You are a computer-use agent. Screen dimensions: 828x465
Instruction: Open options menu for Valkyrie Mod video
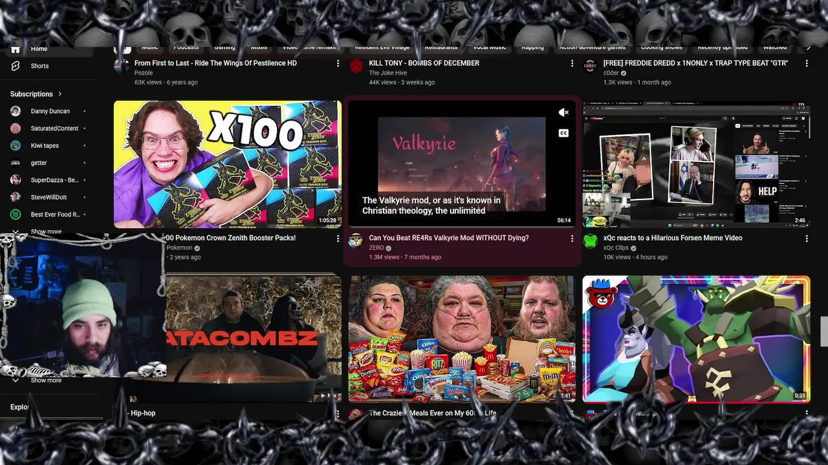coord(572,238)
